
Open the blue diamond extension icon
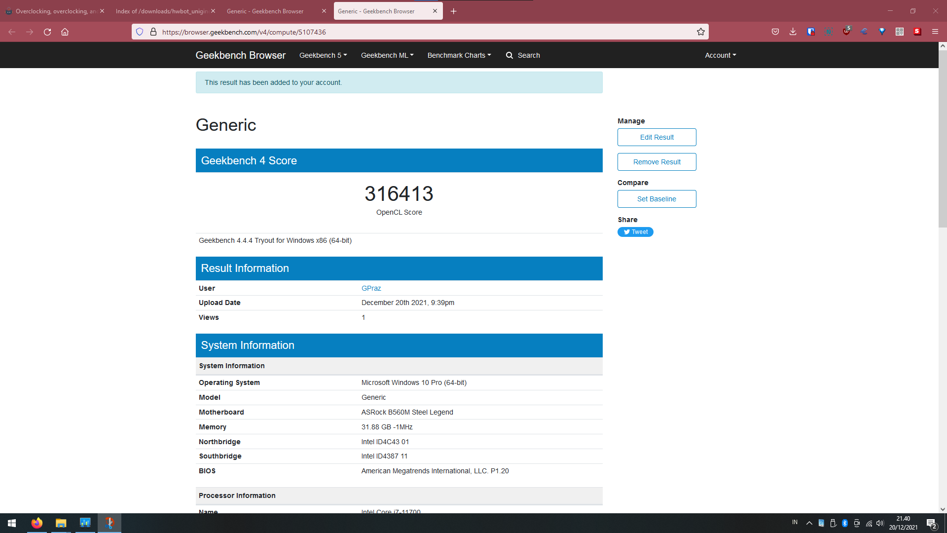[x=882, y=32]
